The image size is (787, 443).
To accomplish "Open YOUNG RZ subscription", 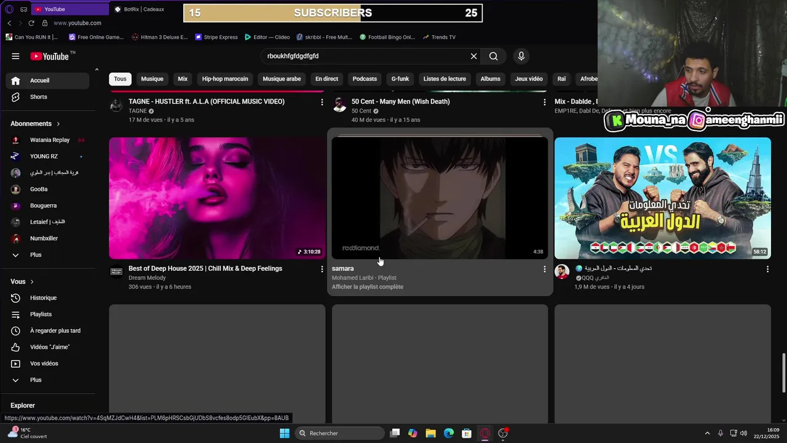I will [47, 156].
